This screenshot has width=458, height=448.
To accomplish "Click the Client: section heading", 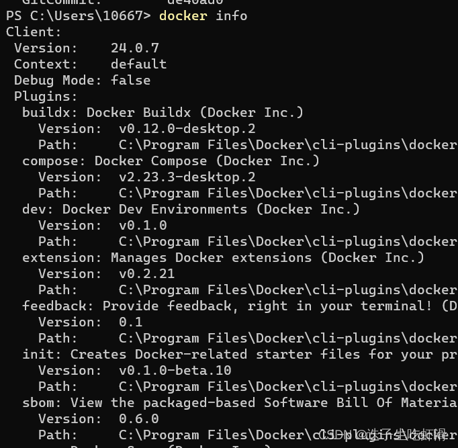I will pyautogui.click(x=34, y=32).
